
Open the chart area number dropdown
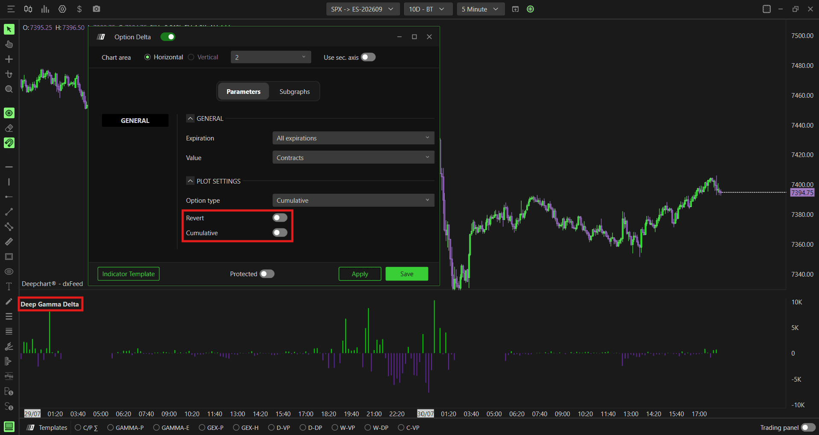click(x=271, y=57)
